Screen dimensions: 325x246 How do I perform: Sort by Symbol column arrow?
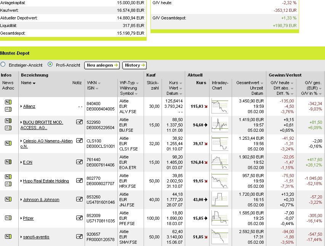(x=136, y=94)
